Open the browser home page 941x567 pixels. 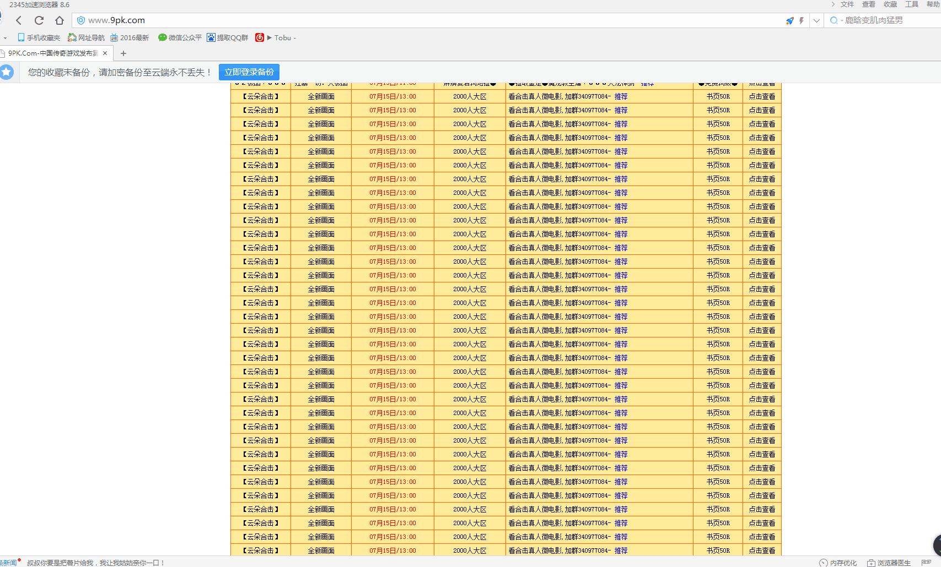[60, 20]
